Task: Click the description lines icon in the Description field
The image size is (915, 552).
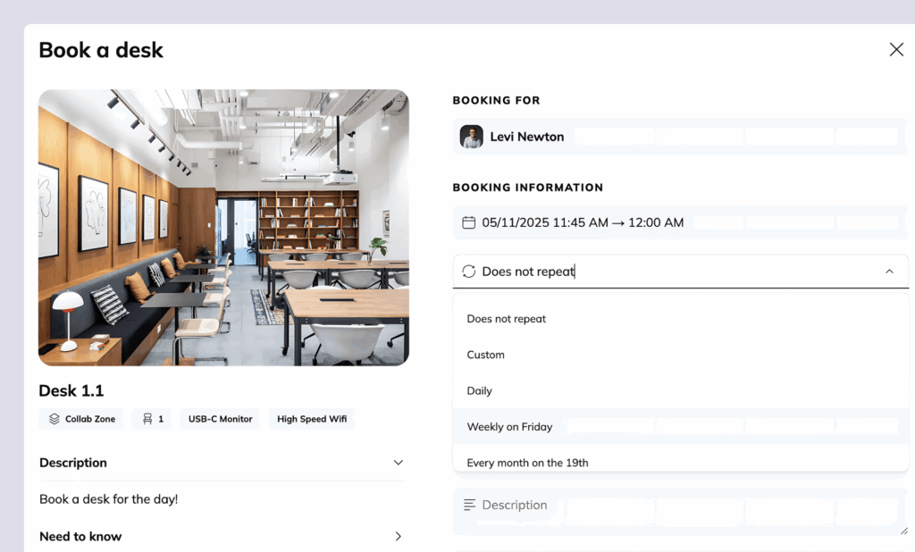Action: (468, 505)
